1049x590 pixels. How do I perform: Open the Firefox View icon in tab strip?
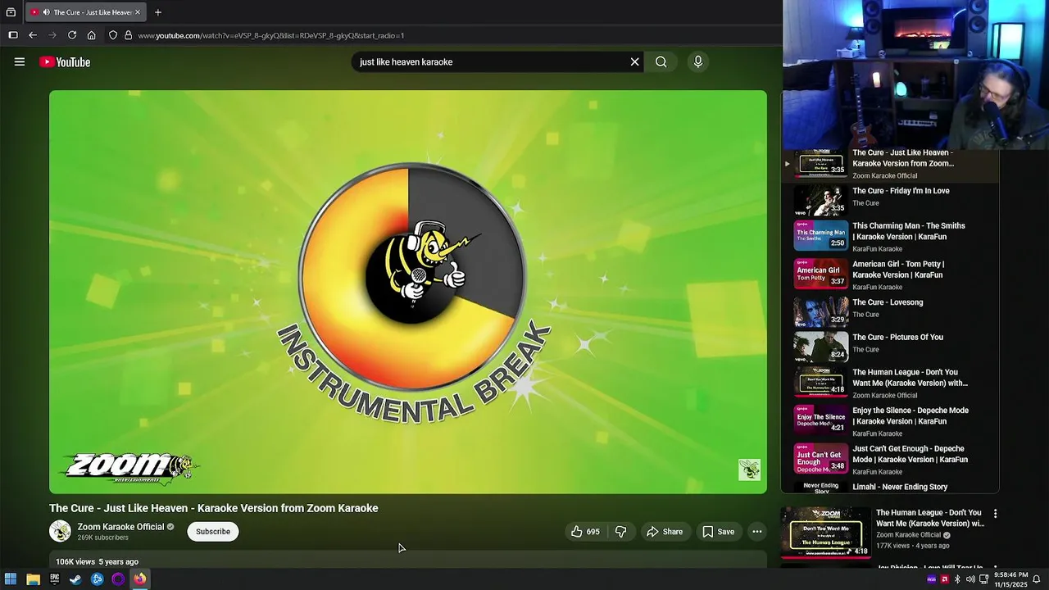tap(11, 12)
